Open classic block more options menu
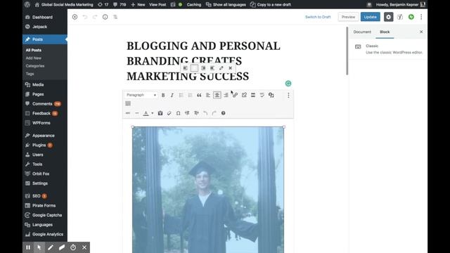This screenshot has width=450, height=253. (288, 96)
